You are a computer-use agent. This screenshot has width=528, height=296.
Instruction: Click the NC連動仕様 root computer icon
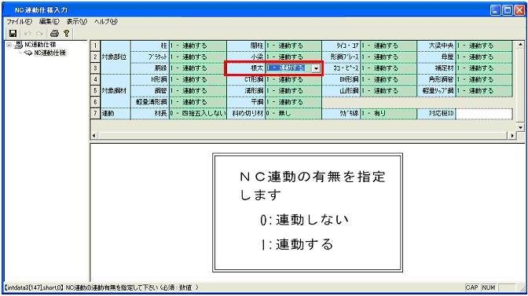pyautogui.click(x=19, y=45)
